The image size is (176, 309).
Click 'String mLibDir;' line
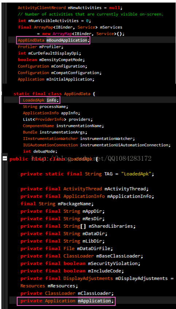63,241
